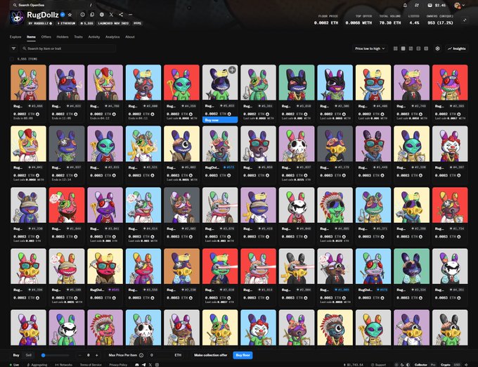Viewport: 478px width, 367px height.
Task: Select USD currency display in footer
Action: [x=457, y=365]
